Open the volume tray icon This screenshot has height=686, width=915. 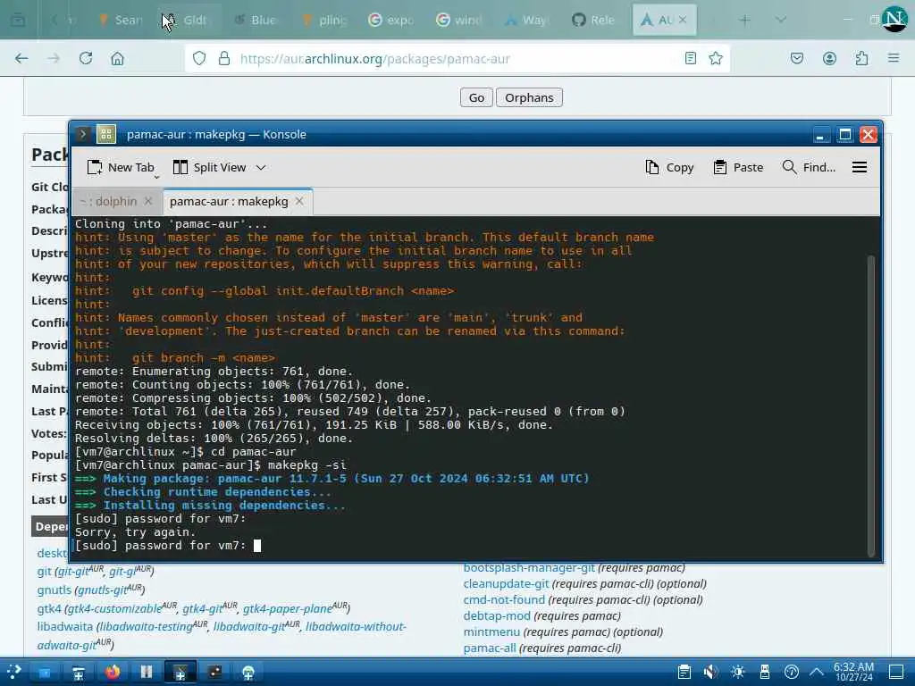tap(710, 672)
